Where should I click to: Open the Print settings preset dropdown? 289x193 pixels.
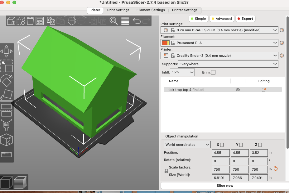[x=219, y=30]
